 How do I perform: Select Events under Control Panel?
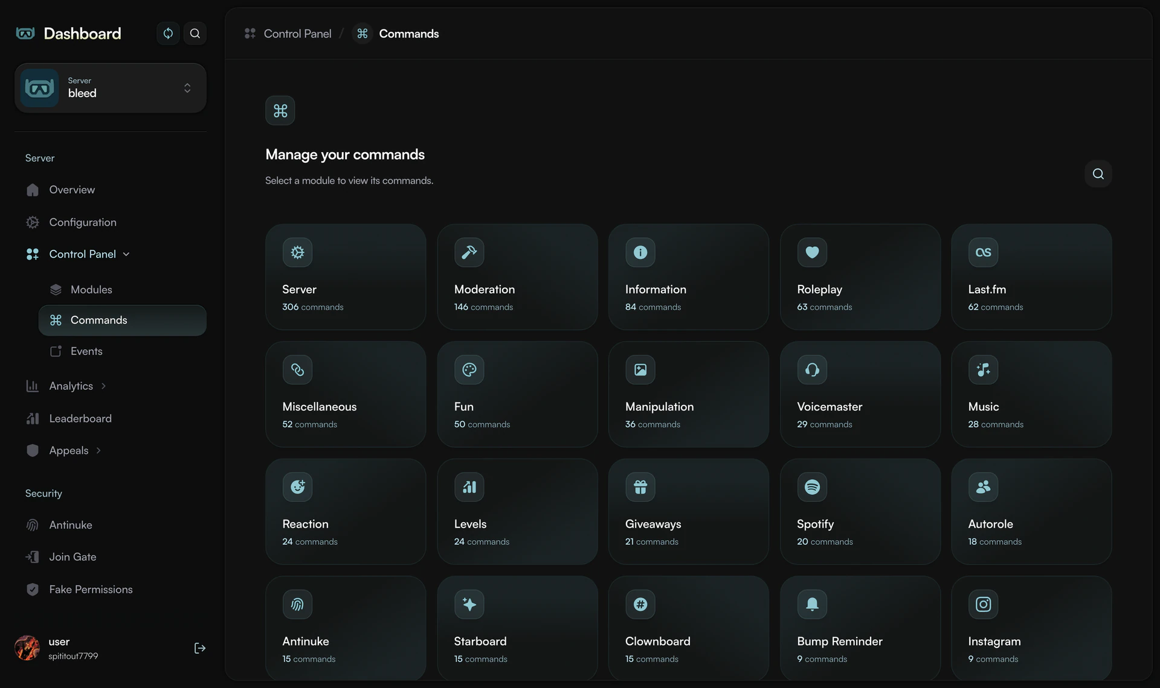(76, 351)
